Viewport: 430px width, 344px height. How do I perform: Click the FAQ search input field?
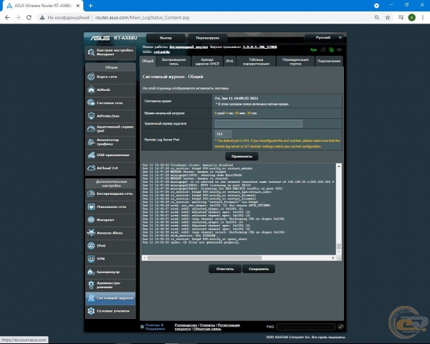(306, 327)
